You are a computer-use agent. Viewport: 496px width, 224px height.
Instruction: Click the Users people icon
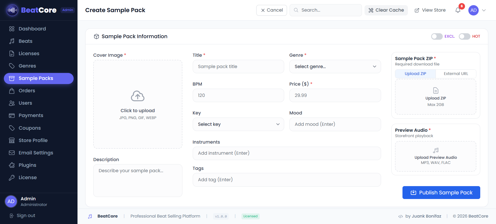pos(12,103)
